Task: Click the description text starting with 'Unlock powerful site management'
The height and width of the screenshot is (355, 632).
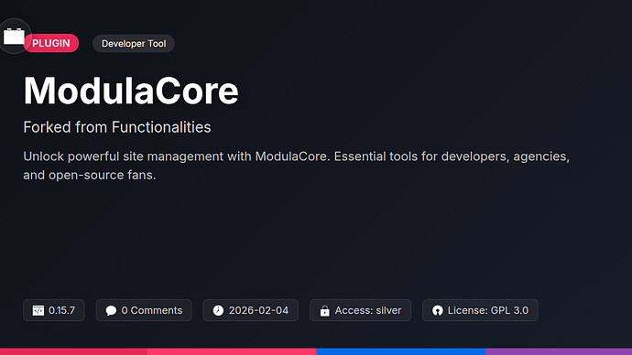Action: point(296,166)
